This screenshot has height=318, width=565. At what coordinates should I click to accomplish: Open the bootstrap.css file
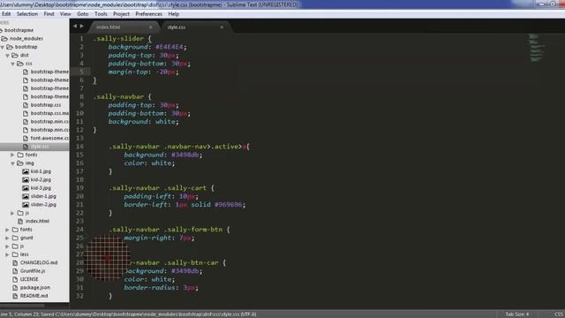(45, 105)
